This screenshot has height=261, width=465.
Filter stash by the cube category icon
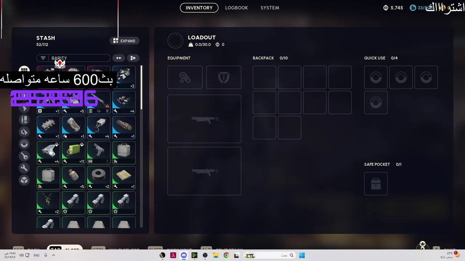(x=24, y=180)
